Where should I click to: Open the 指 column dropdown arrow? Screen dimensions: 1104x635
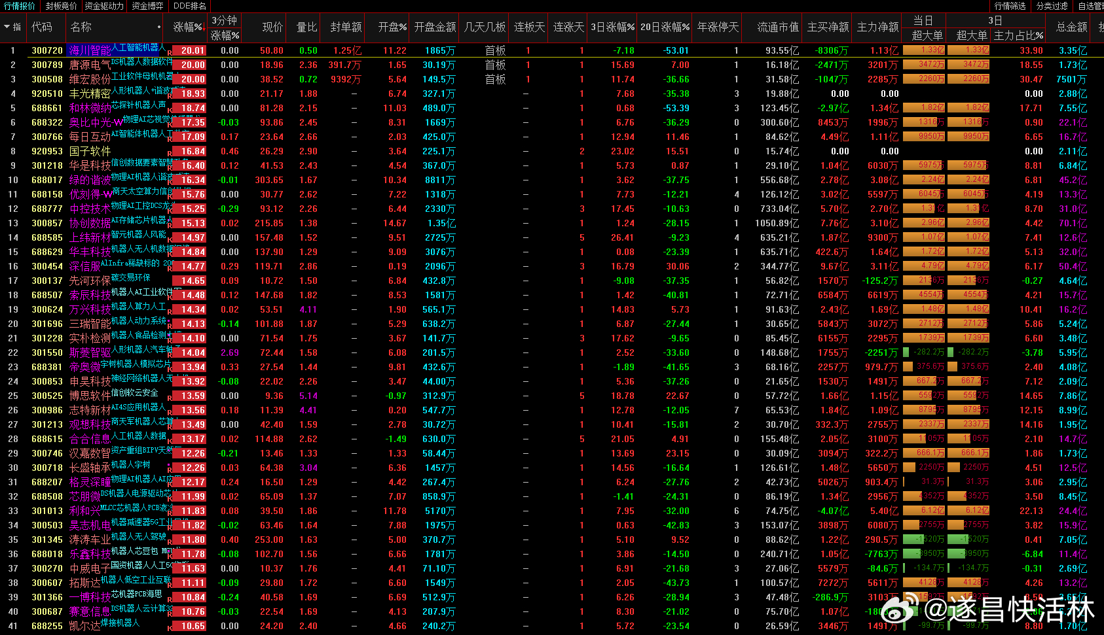click(x=7, y=27)
